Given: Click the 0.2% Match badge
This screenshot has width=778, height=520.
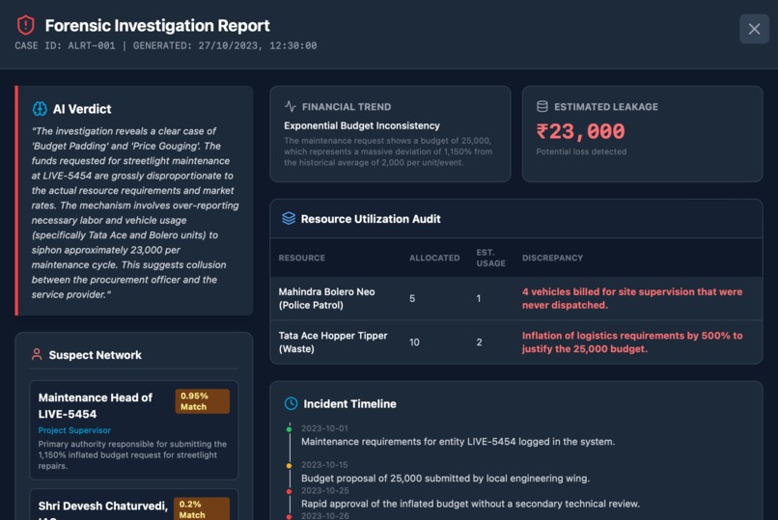Looking at the screenshot, I should coord(202,508).
